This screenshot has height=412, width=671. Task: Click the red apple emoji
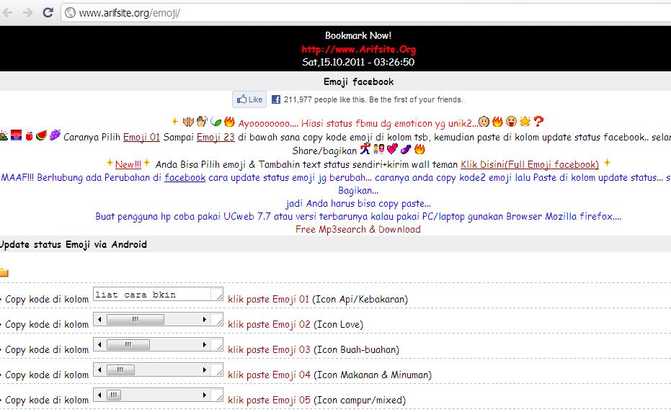point(29,136)
